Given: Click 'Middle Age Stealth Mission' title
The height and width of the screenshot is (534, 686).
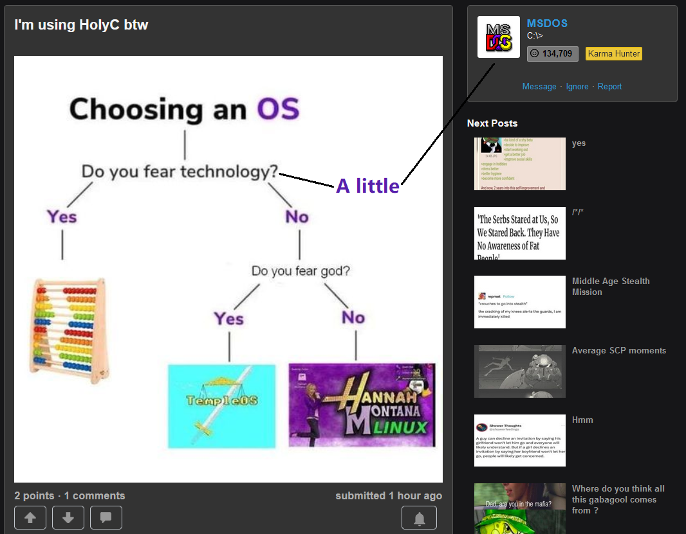Looking at the screenshot, I should pos(611,287).
